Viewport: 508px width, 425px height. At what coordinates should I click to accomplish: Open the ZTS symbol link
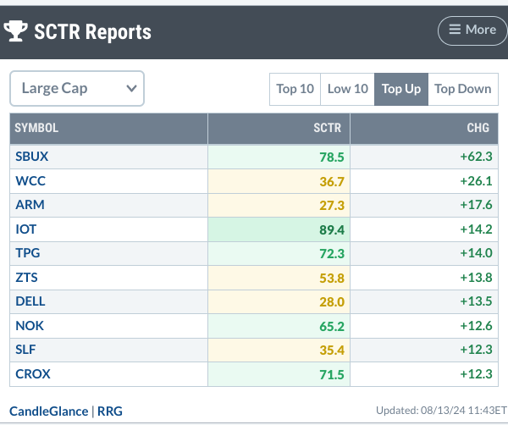click(x=26, y=278)
